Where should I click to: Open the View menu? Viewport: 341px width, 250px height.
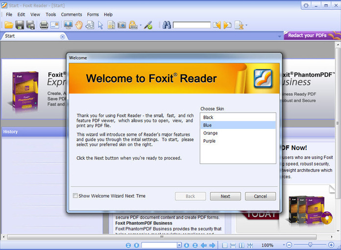point(35,15)
